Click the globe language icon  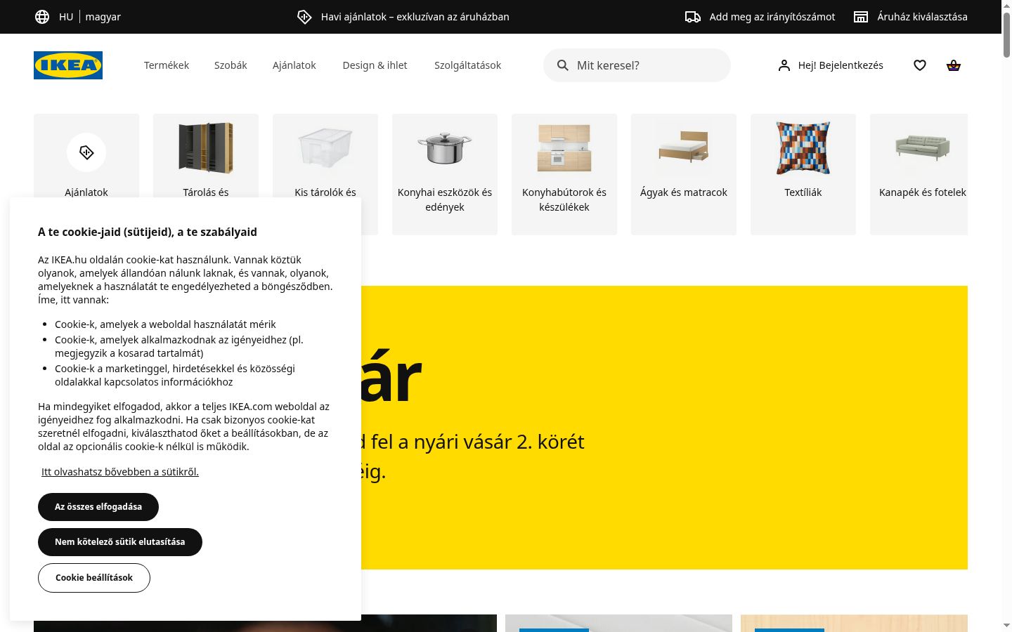tap(42, 17)
